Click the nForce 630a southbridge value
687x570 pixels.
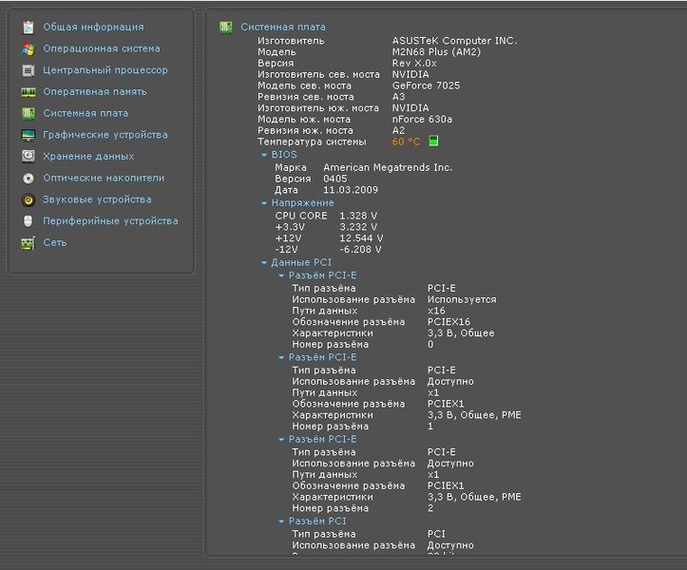pos(422,119)
